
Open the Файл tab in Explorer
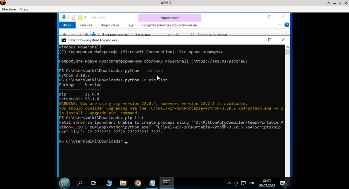pos(67,25)
